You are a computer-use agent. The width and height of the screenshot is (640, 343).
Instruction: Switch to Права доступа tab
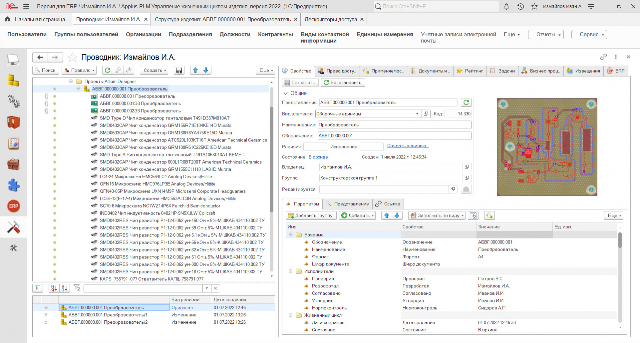[337, 71]
